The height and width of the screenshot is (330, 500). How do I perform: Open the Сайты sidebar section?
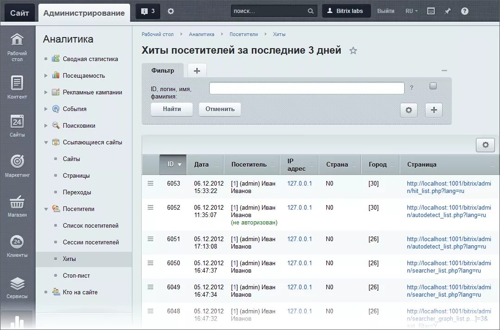tap(17, 125)
